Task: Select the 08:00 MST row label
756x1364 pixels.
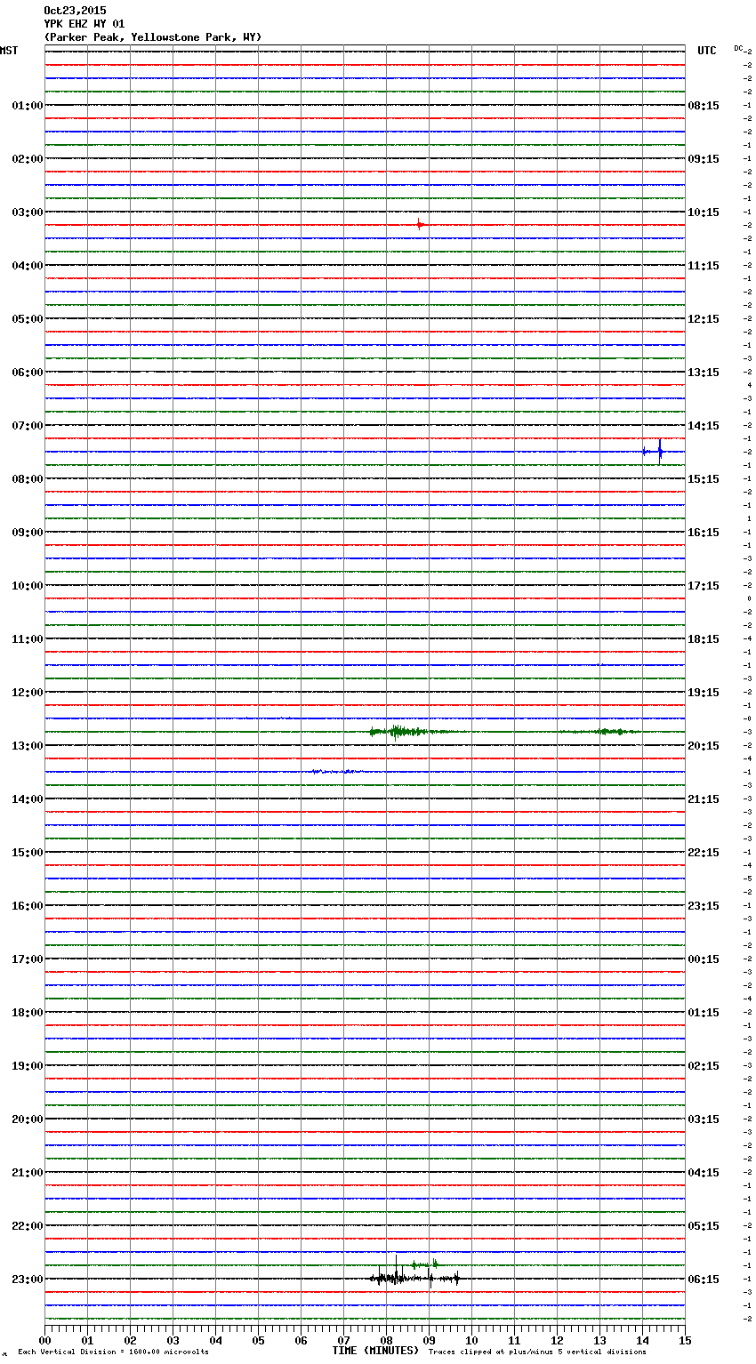Action: (28, 479)
